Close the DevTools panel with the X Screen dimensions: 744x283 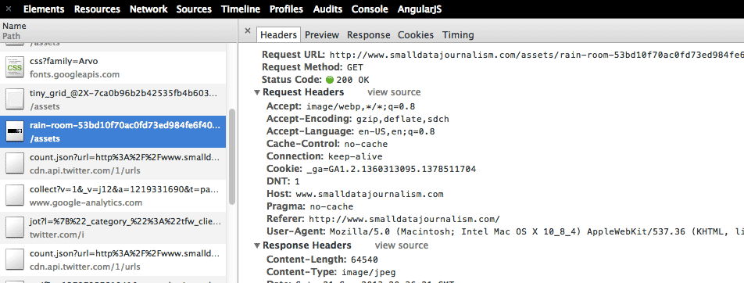click(x=9, y=9)
